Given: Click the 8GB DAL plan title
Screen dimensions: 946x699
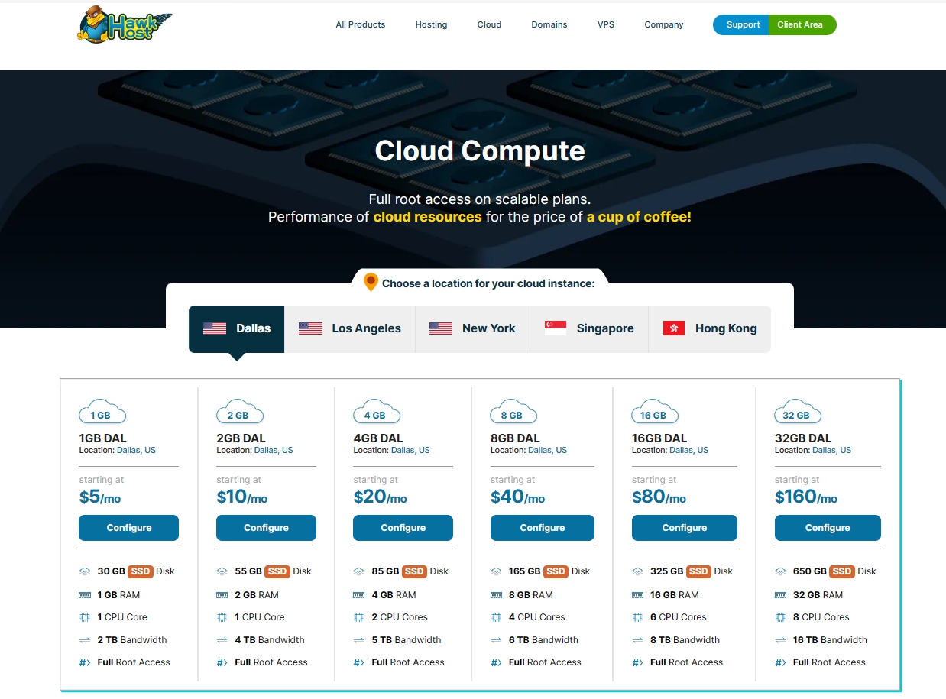Looking at the screenshot, I should pos(515,438).
